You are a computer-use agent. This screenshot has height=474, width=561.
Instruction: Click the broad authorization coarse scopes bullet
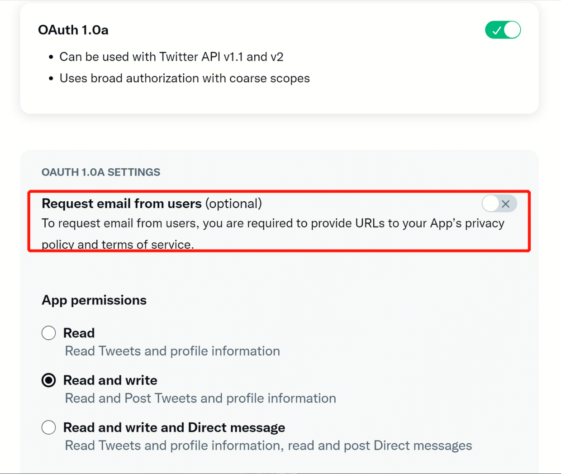point(184,78)
